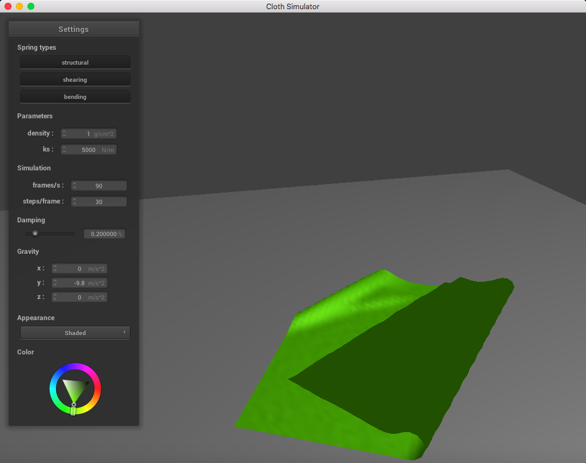Toggle the shearing spring type

click(75, 79)
